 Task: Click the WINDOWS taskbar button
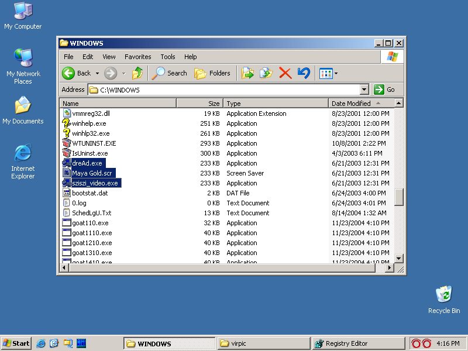click(x=170, y=343)
